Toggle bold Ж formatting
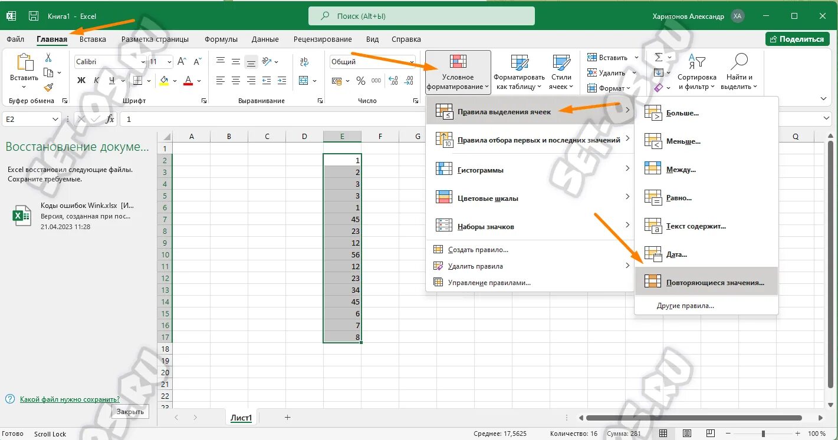The width and height of the screenshot is (838, 440). tap(81, 81)
